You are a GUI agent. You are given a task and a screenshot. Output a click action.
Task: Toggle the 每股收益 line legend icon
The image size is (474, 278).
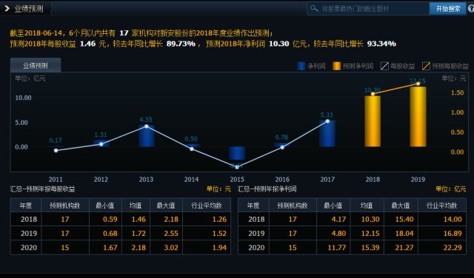tap(384, 66)
